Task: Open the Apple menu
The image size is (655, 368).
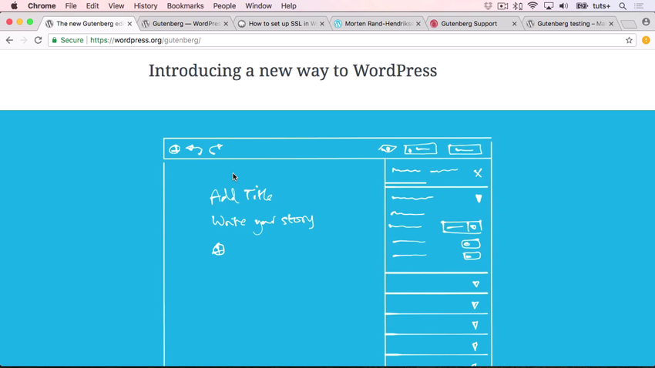Action: (x=14, y=6)
